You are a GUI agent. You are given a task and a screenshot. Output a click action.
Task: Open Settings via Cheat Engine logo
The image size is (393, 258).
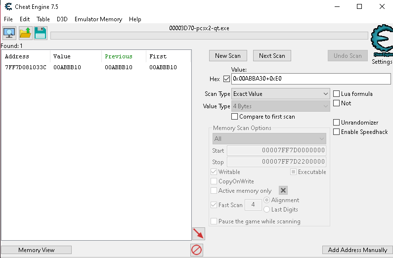[382, 41]
